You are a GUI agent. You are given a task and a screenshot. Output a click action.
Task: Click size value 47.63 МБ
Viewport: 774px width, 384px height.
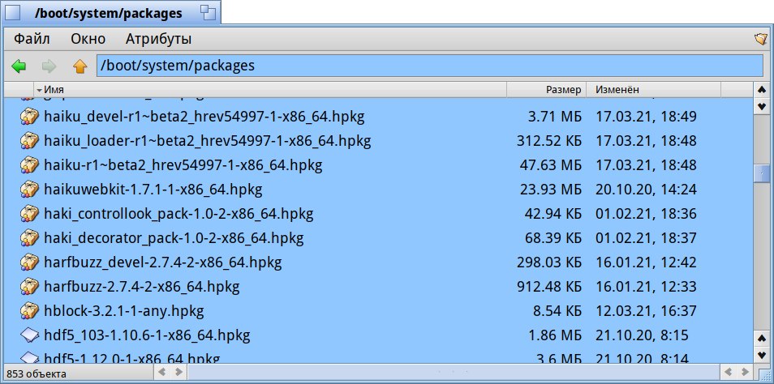point(550,165)
